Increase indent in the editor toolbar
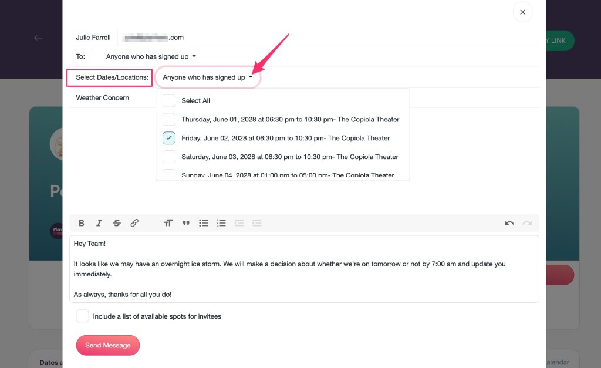Image resolution: width=601 pixels, height=368 pixels. (257, 223)
